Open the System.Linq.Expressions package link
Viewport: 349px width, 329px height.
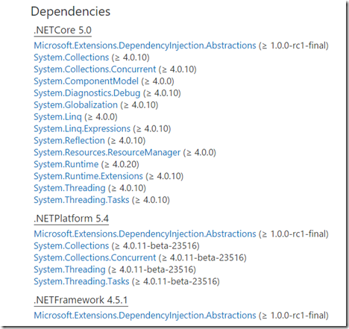point(82,129)
